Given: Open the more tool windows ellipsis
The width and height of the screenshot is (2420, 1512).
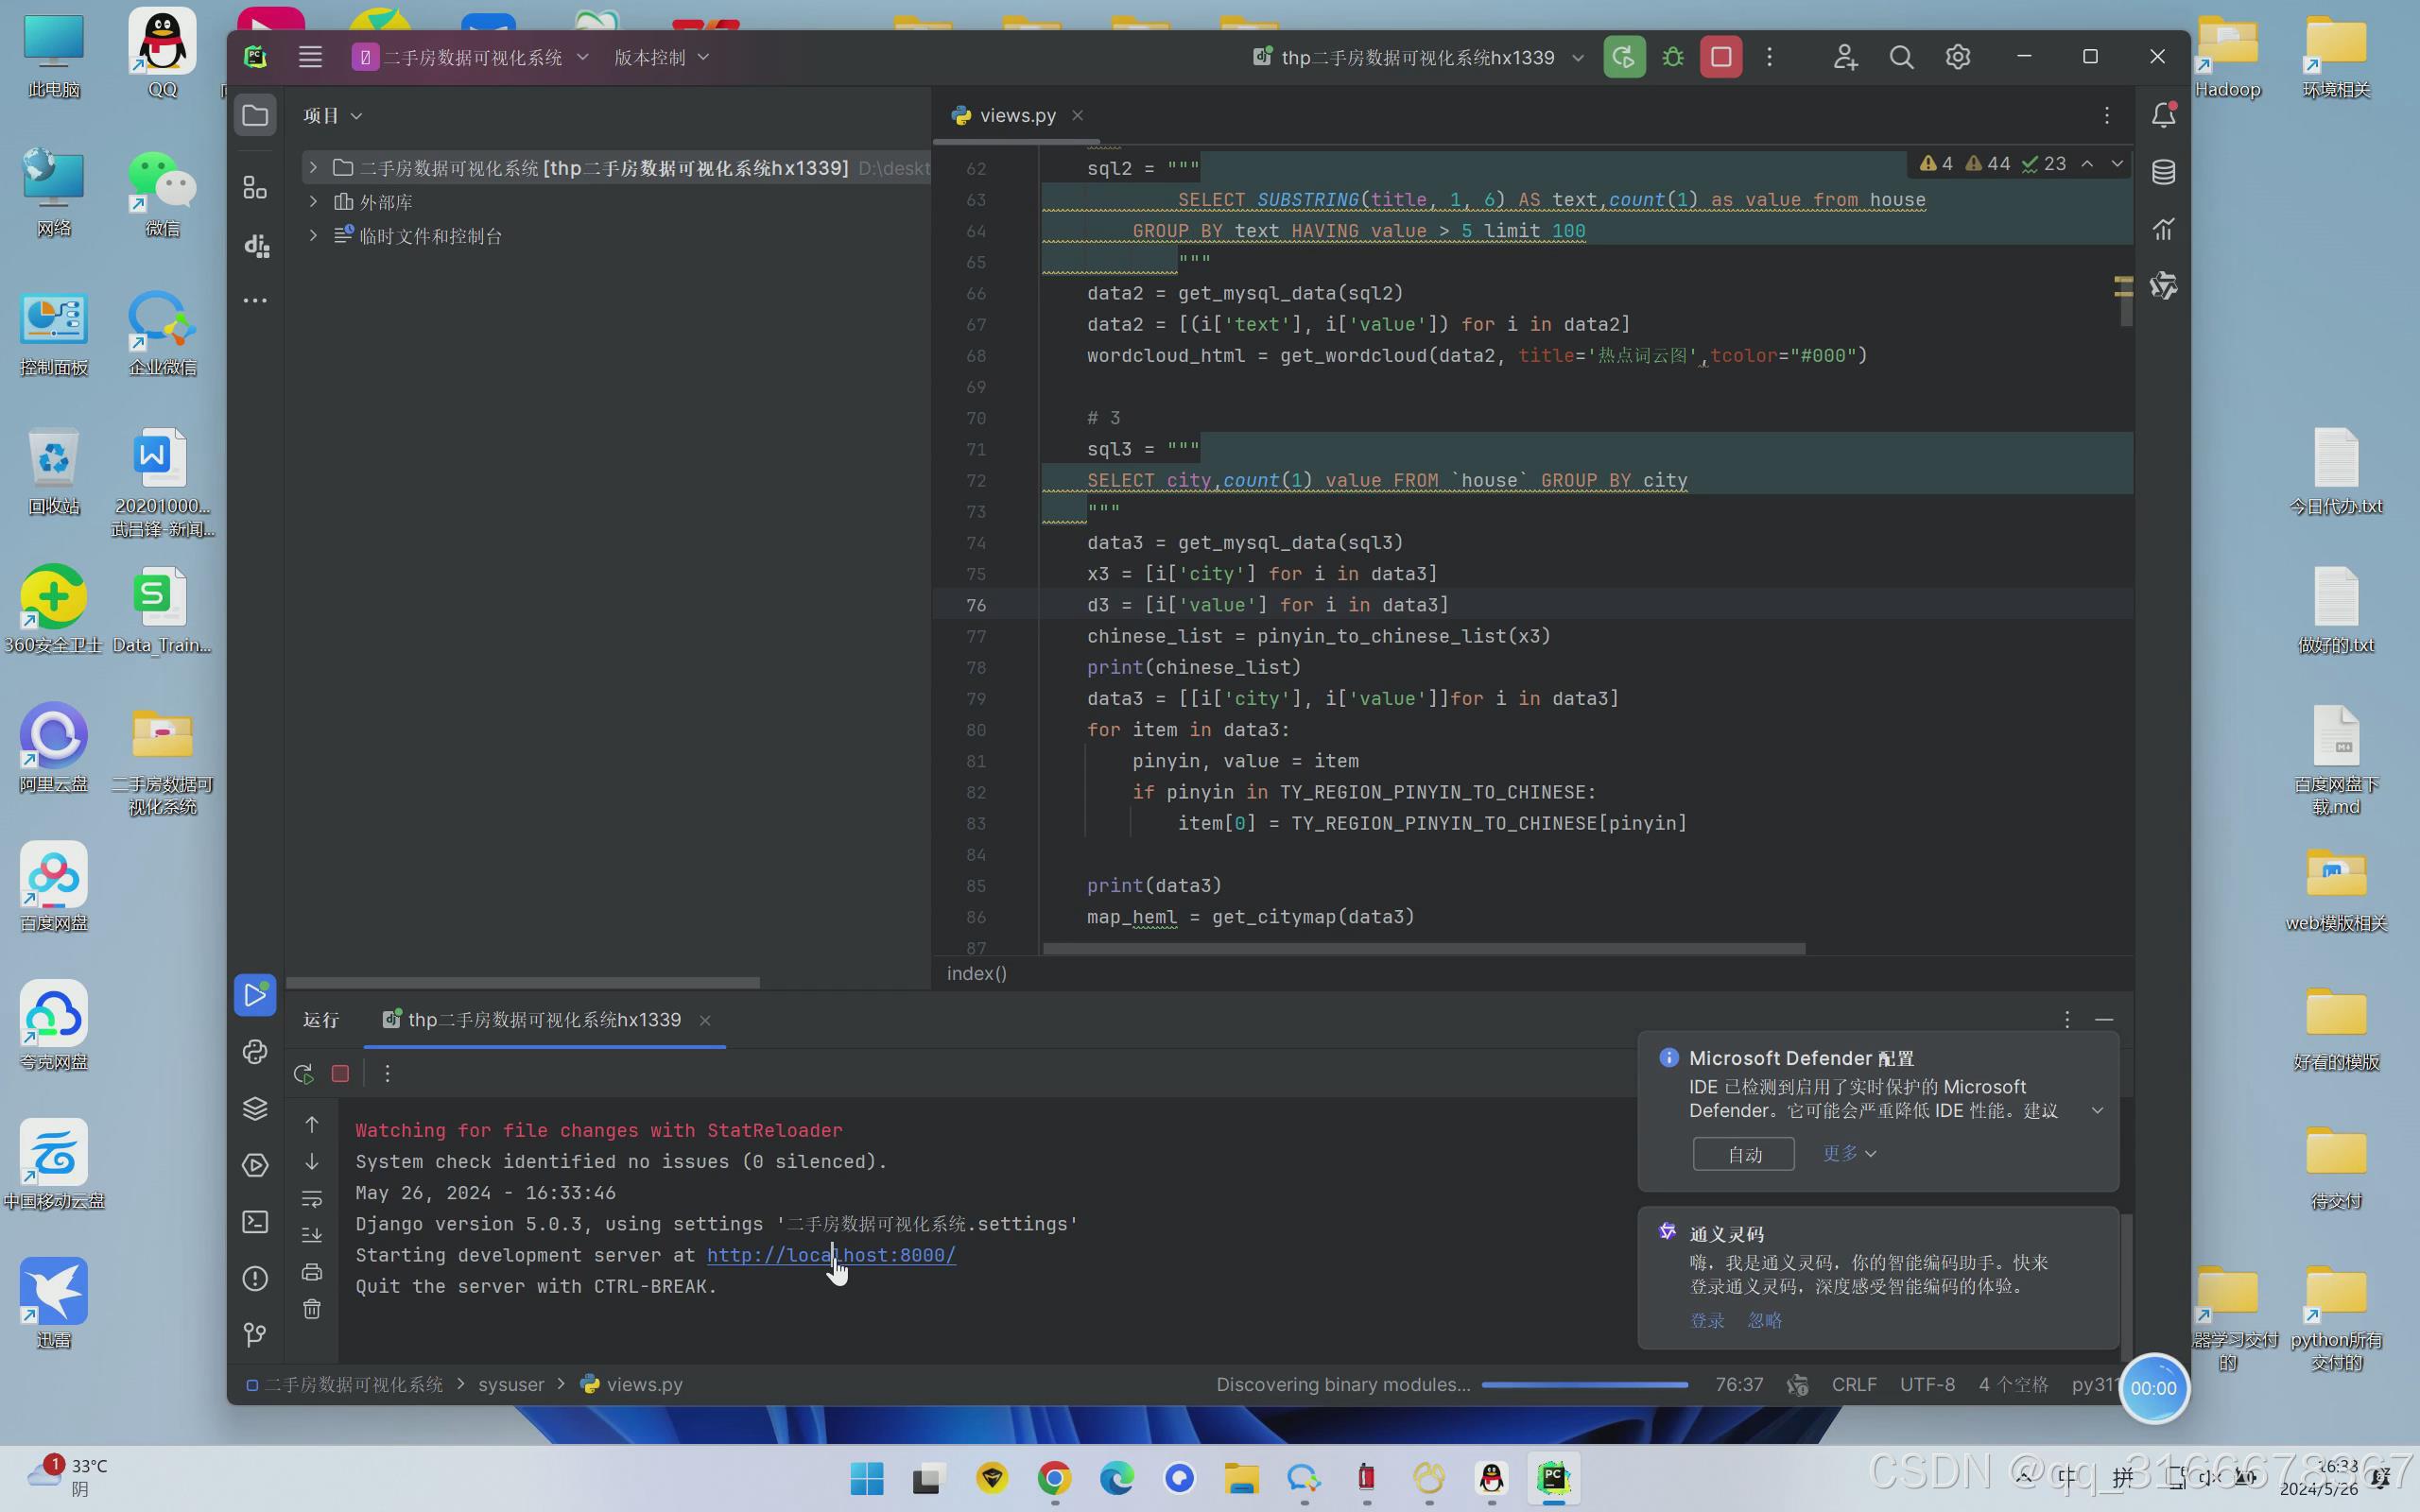Looking at the screenshot, I should click(255, 300).
